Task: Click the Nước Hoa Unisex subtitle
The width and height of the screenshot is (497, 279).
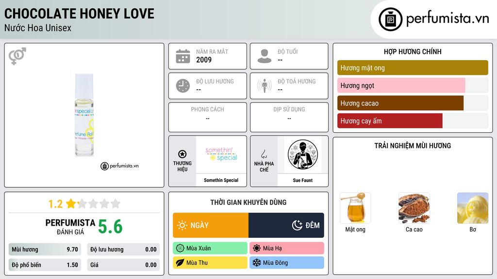Action: (x=38, y=28)
